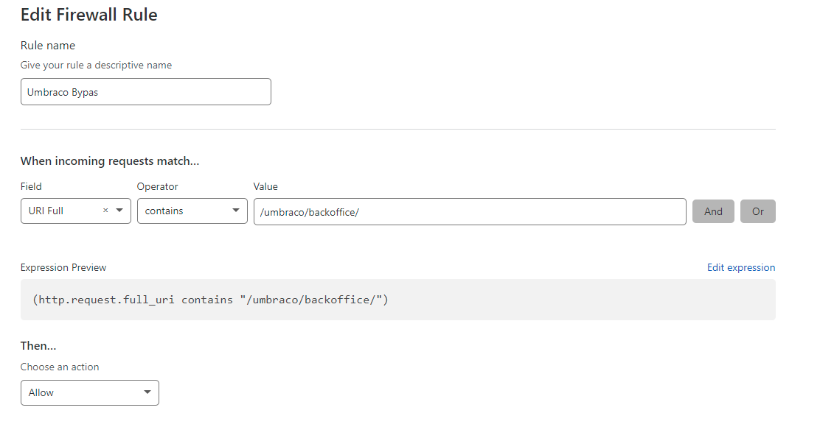Click the Expression Preview code box
Viewport: 820px width, 427px height.
point(397,300)
